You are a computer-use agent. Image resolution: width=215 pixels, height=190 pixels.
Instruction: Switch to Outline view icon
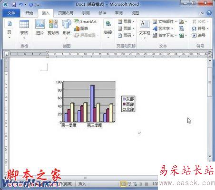[x=141, y=184]
